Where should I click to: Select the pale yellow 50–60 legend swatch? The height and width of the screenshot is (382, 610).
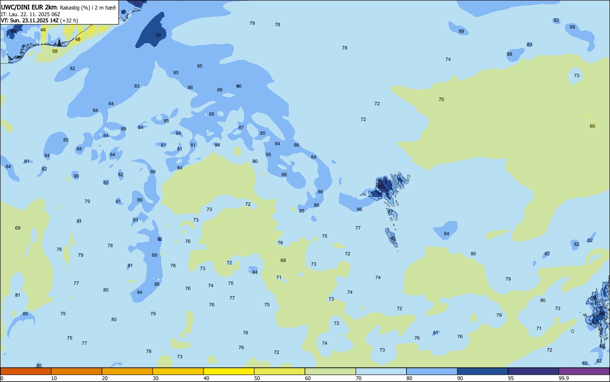coord(279,371)
